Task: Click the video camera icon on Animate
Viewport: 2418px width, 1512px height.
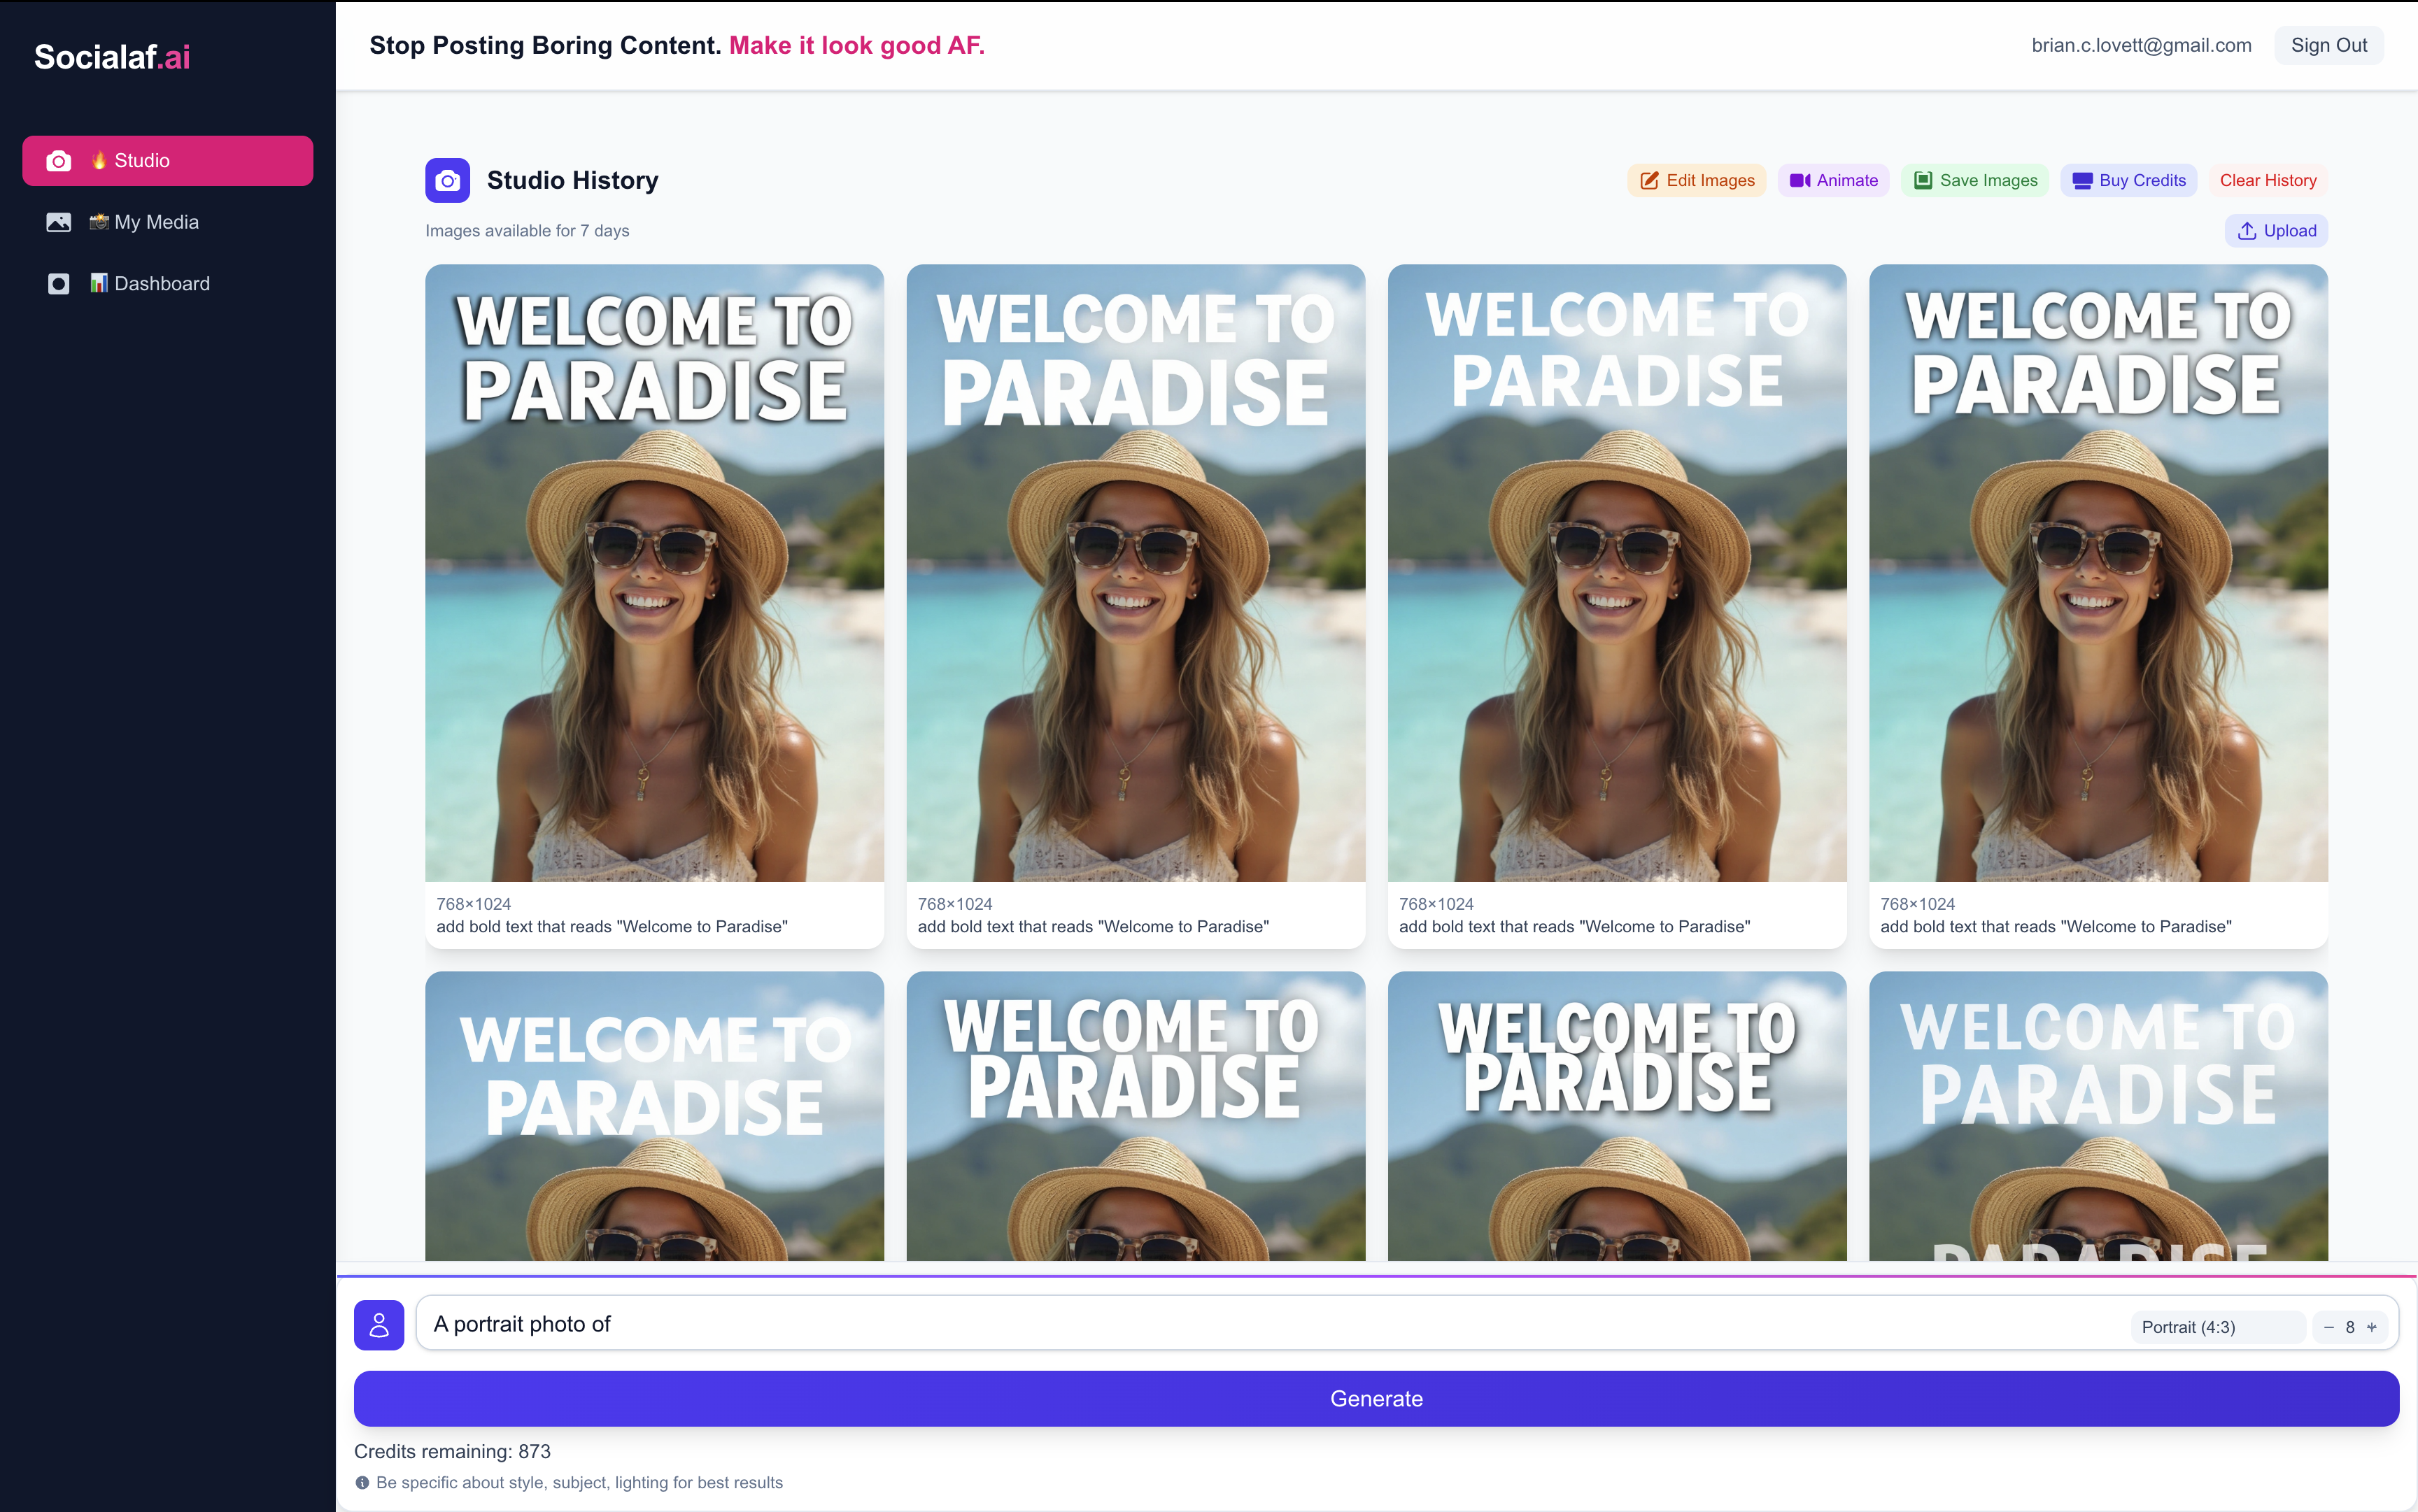Action: click(x=1800, y=181)
